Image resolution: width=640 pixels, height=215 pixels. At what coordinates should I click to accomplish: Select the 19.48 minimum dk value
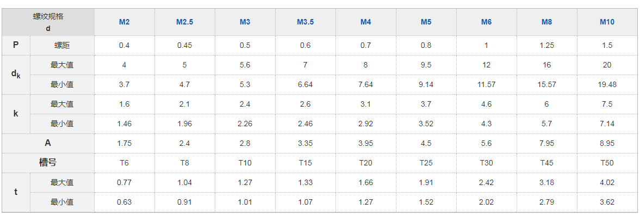pos(607,84)
